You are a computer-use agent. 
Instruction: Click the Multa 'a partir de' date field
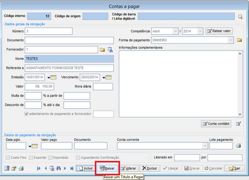(x=77, y=96)
